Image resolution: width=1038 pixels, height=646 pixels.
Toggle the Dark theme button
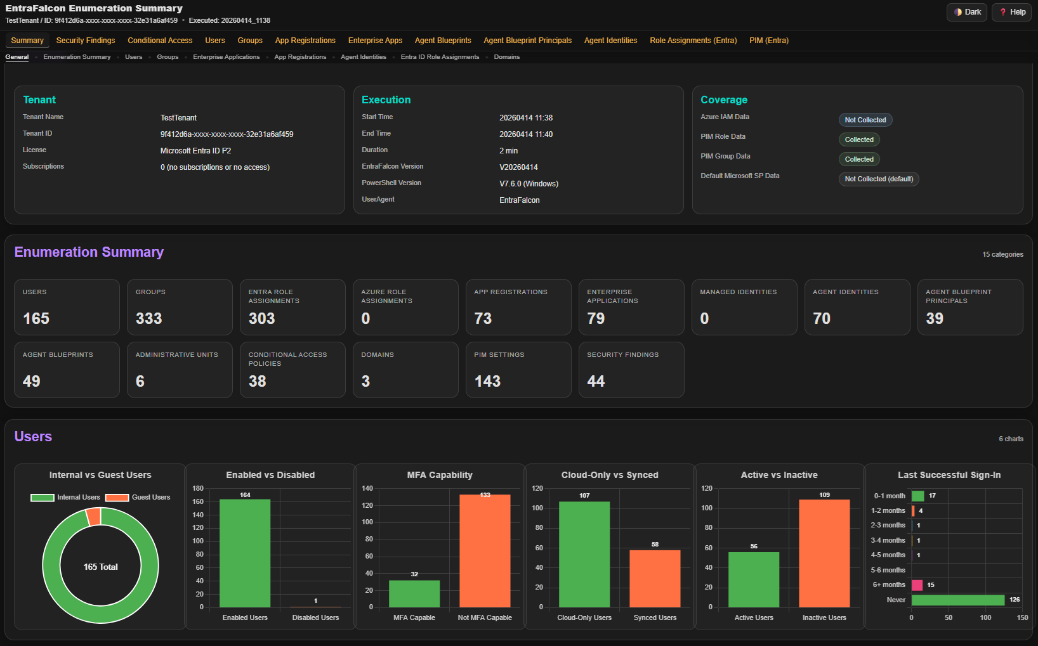[x=967, y=12]
